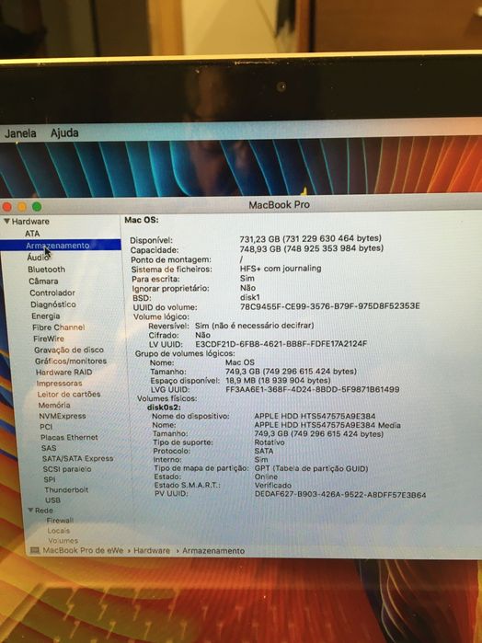482x643 pixels.
Task: Select Gráficos/monitores item
Action: coord(71,361)
